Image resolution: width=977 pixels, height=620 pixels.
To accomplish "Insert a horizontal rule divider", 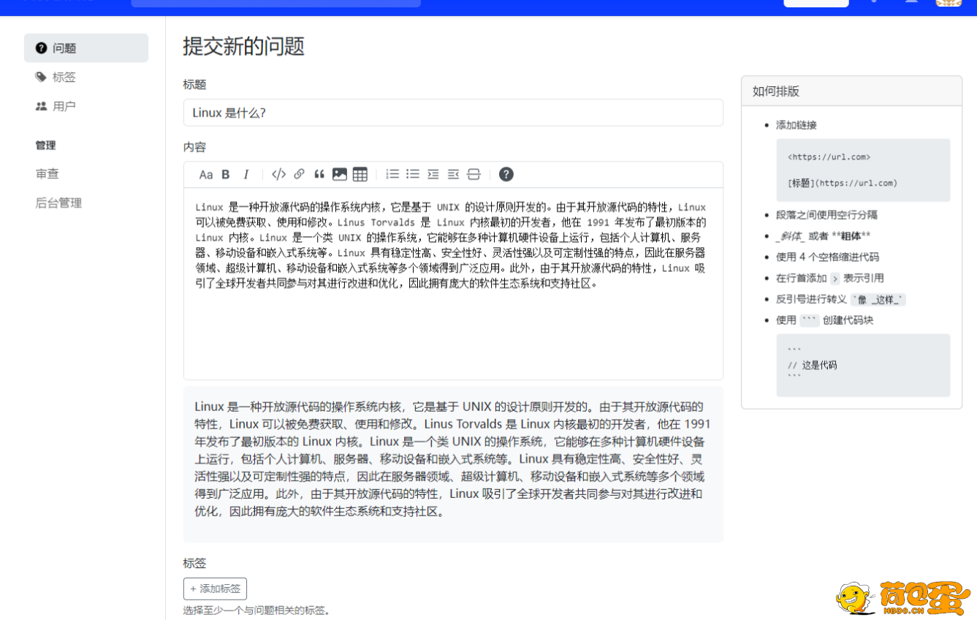I will 474,174.
